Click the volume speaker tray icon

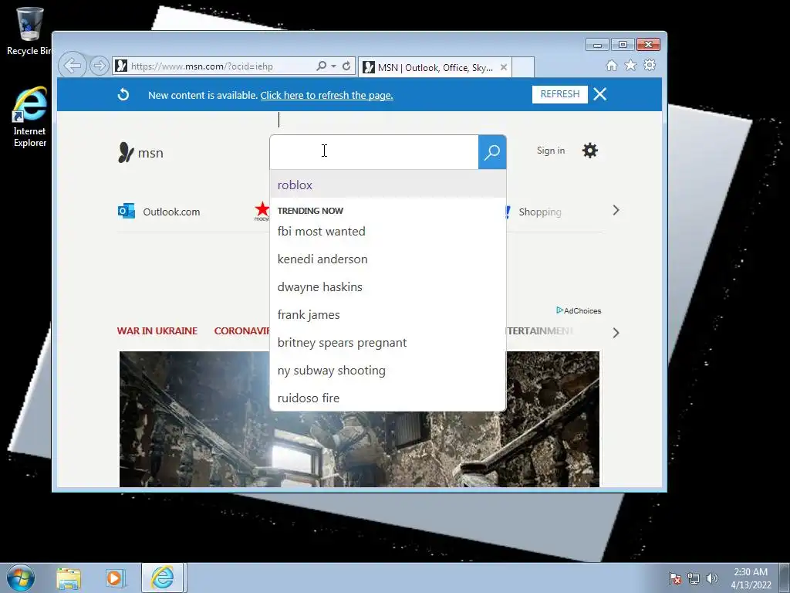tap(712, 578)
